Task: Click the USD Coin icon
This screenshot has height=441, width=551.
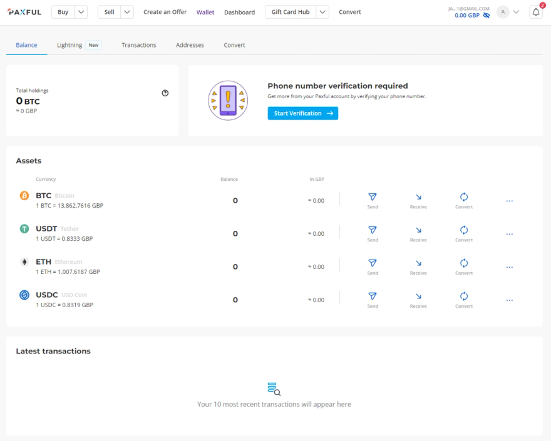Action: 24,295
